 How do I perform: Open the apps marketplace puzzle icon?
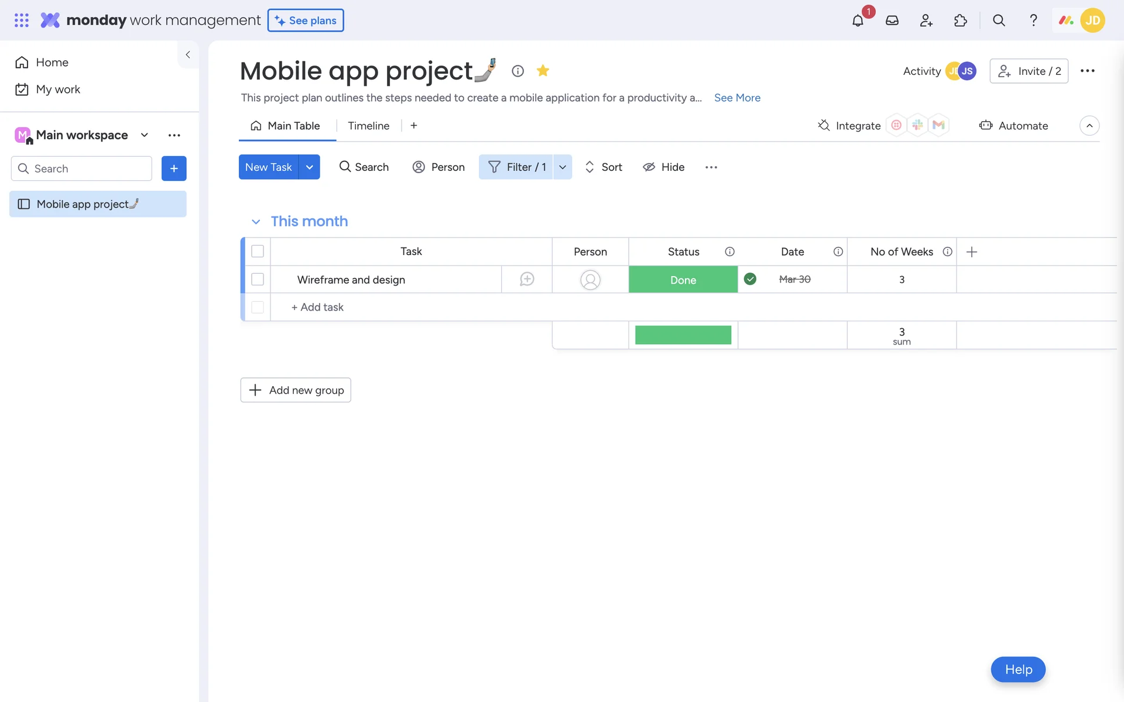(x=960, y=20)
